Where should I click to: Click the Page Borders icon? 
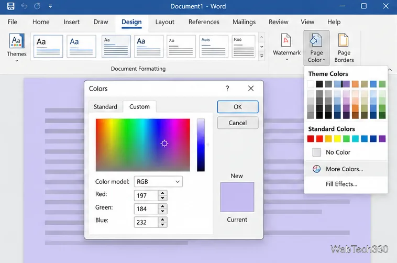(344, 40)
